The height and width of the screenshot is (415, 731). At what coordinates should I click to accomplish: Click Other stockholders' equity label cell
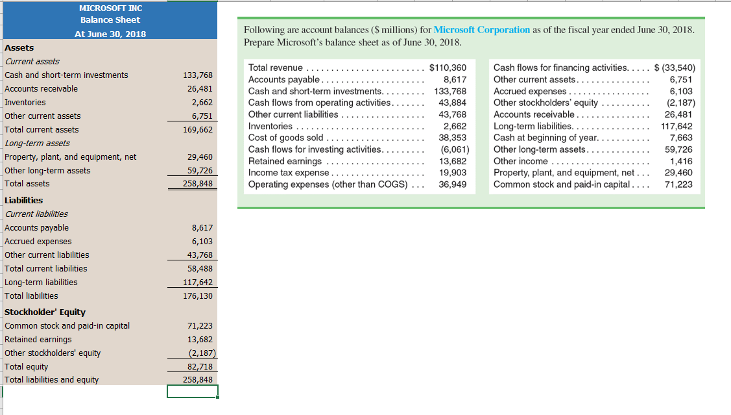(53, 353)
